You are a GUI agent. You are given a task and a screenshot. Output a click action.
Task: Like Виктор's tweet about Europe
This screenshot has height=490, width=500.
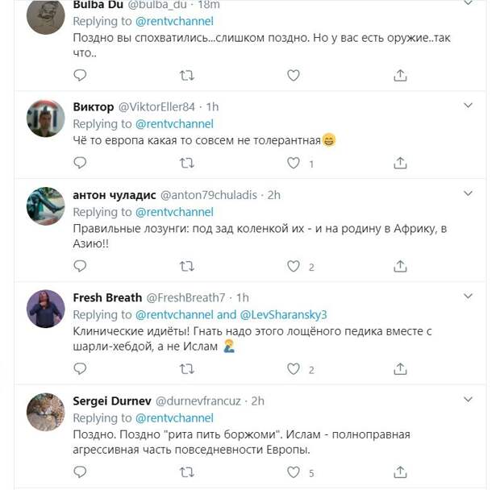(294, 164)
